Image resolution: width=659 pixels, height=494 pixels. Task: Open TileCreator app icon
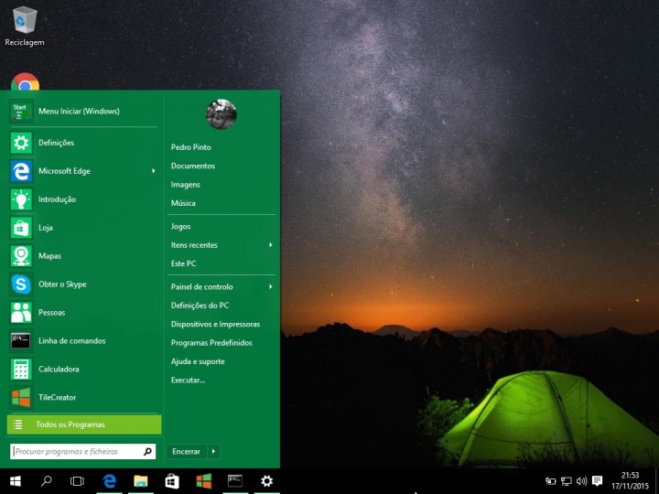(22, 398)
